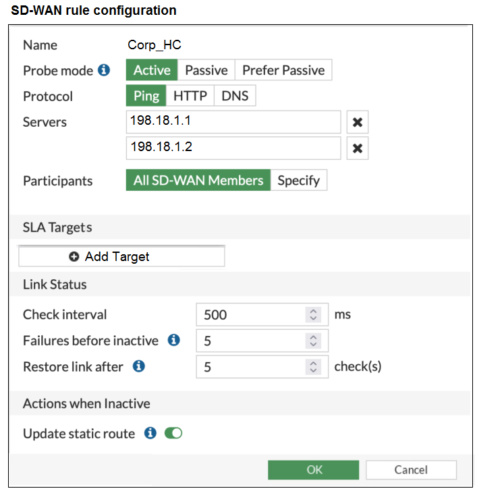477x493 pixels.
Task: Set Probe mode to Passive
Action: [x=206, y=69]
